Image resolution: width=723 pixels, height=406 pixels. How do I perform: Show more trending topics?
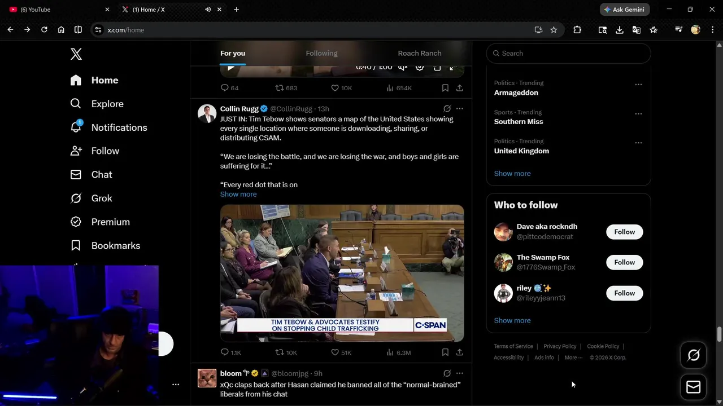[x=512, y=174]
